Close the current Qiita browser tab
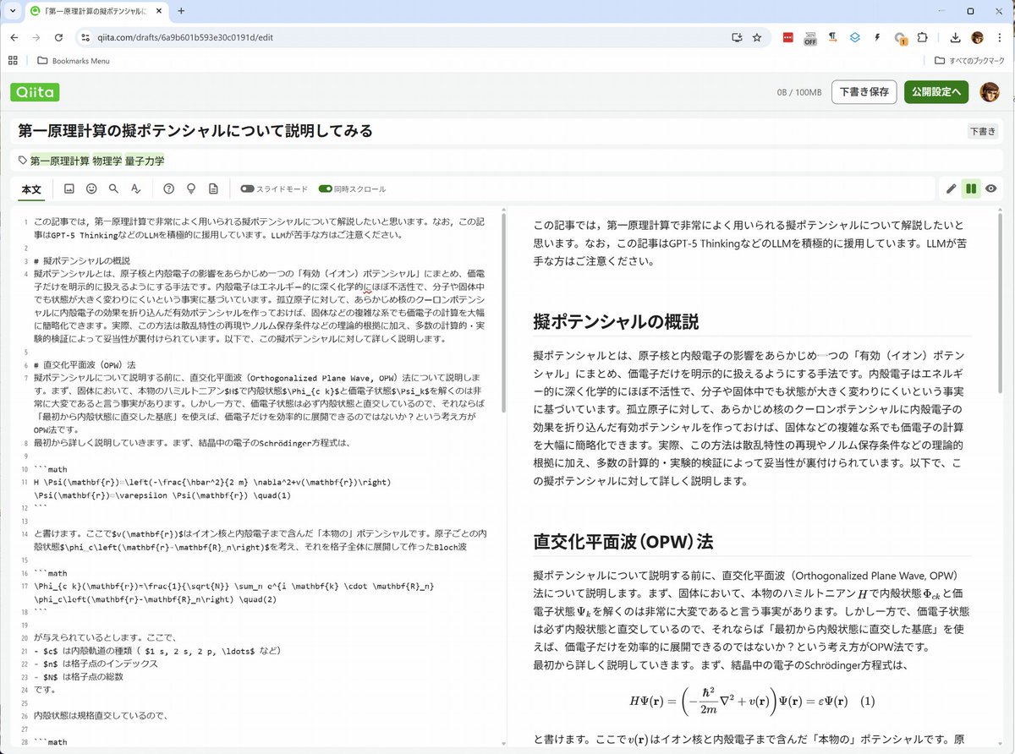This screenshot has width=1015, height=754. (159, 11)
